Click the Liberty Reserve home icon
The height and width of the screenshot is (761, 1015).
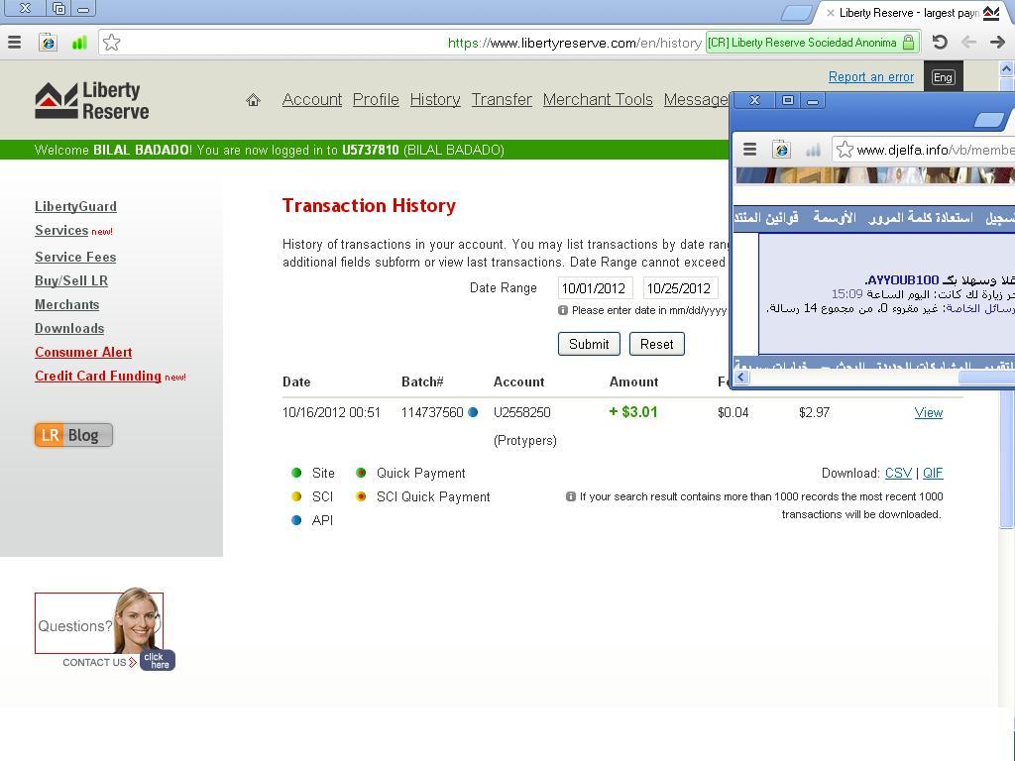253,100
